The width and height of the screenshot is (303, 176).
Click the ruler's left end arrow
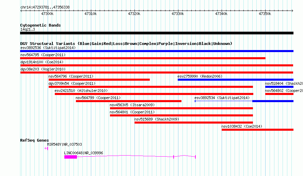(x=21, y=11)
